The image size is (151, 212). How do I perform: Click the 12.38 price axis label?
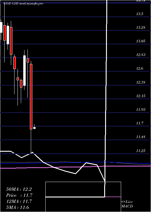pos(141,82)
